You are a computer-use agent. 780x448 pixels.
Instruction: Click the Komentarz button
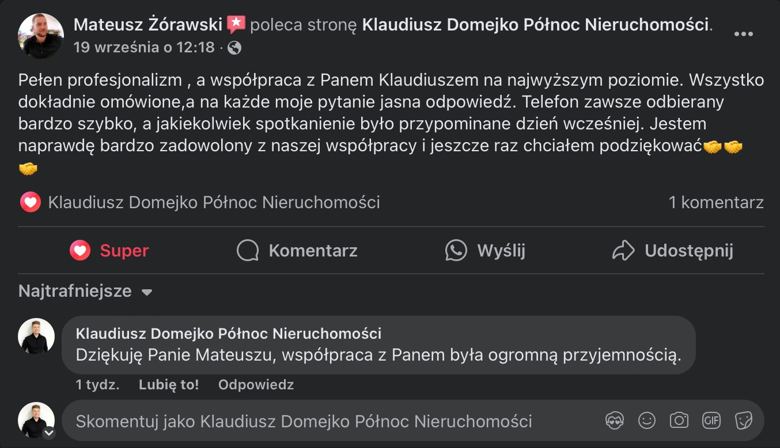(x=297, y=251)
